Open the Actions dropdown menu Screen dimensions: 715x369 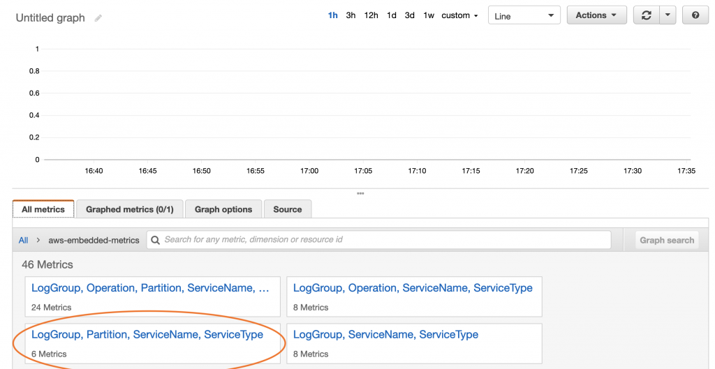click(x=596, y=15)
